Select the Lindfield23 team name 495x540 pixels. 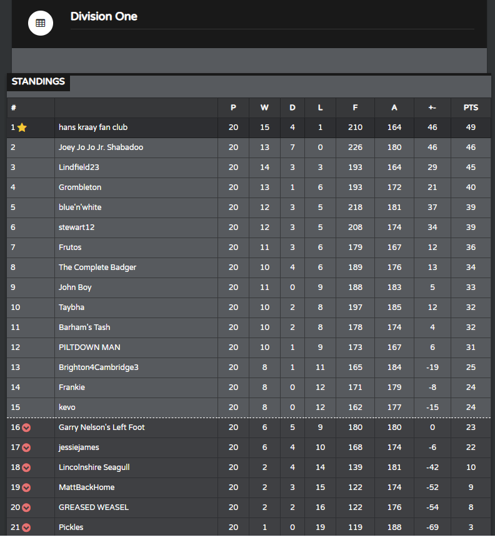pos(79,167)
